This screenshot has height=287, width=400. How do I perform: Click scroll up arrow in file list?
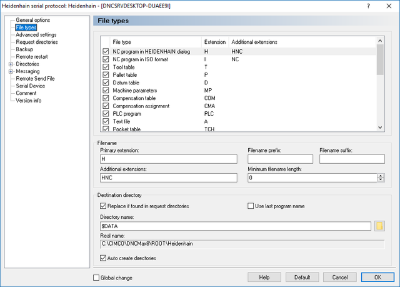pyautogui.click(x=380, y=41)
